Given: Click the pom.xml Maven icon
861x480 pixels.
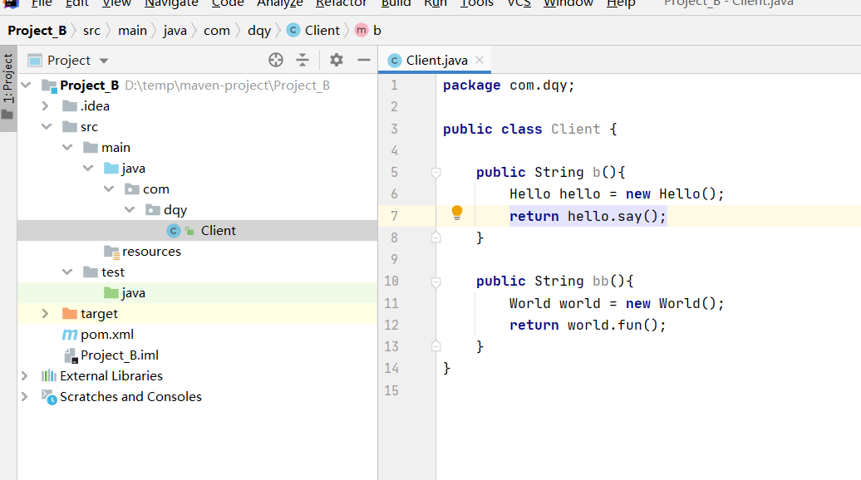Looking at the screenshot, I should [69, 334].
